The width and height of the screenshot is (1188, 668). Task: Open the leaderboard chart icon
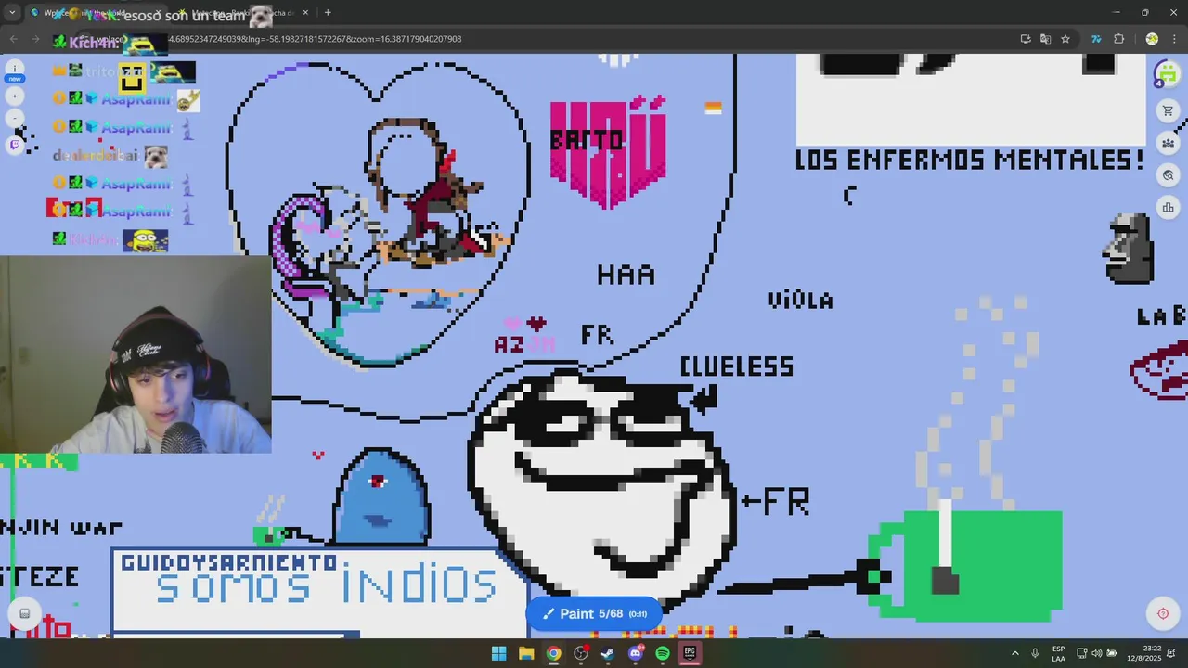coord(1168,208)
